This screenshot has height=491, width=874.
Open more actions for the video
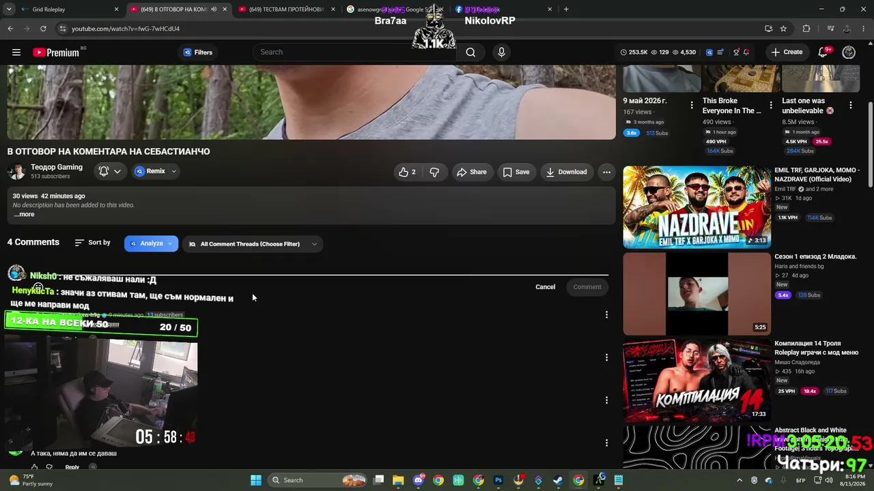606,172
